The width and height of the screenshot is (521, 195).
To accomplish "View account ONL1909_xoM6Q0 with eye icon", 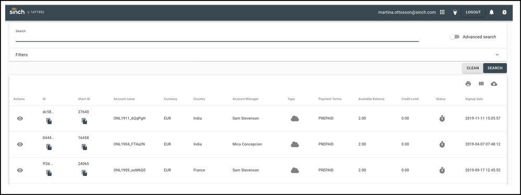I will (x=20, y=170).
